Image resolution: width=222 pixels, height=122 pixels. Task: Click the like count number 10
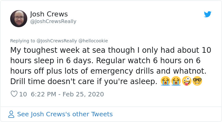[x=23, y=94]
